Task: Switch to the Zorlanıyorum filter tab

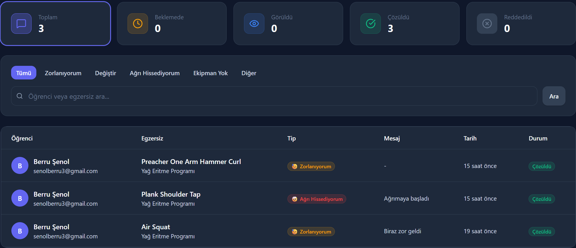Action: click(x=63, y=73)
